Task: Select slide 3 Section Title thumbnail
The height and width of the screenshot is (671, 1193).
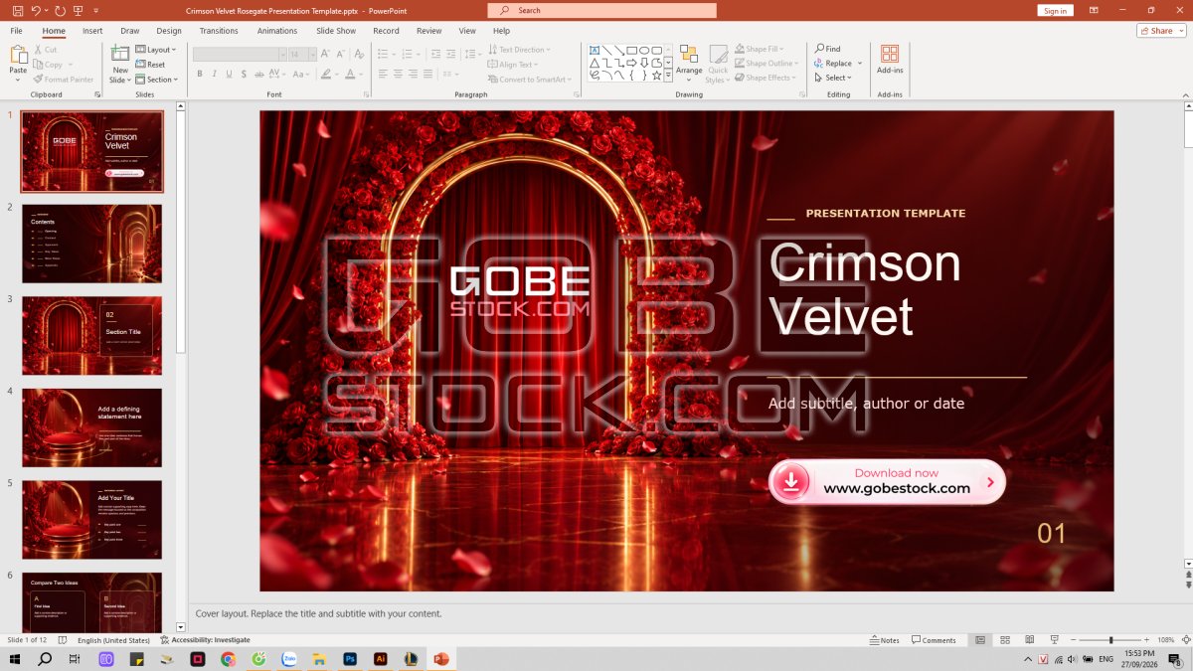Action: pyautogui.click(x=91, y=336)
